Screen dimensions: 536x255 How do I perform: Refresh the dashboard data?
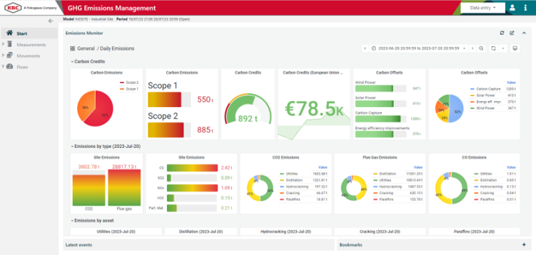pyautogui.click(x=494, y=48)
